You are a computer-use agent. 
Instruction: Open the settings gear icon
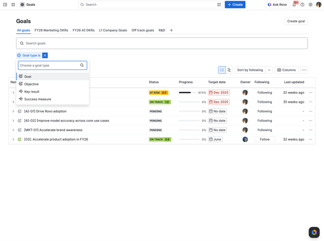point(310,5)
